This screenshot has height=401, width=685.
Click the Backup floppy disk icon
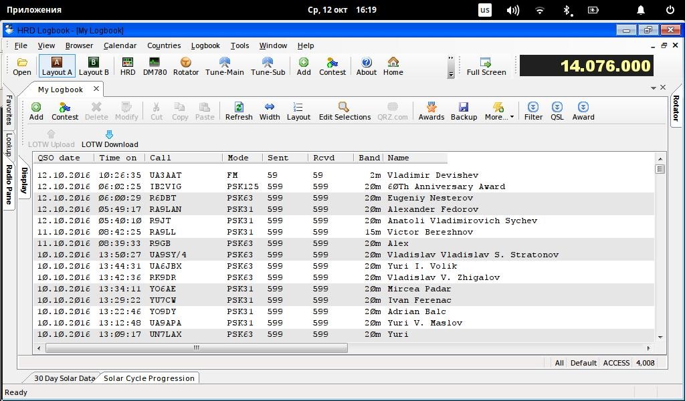(x=464, y=111)
